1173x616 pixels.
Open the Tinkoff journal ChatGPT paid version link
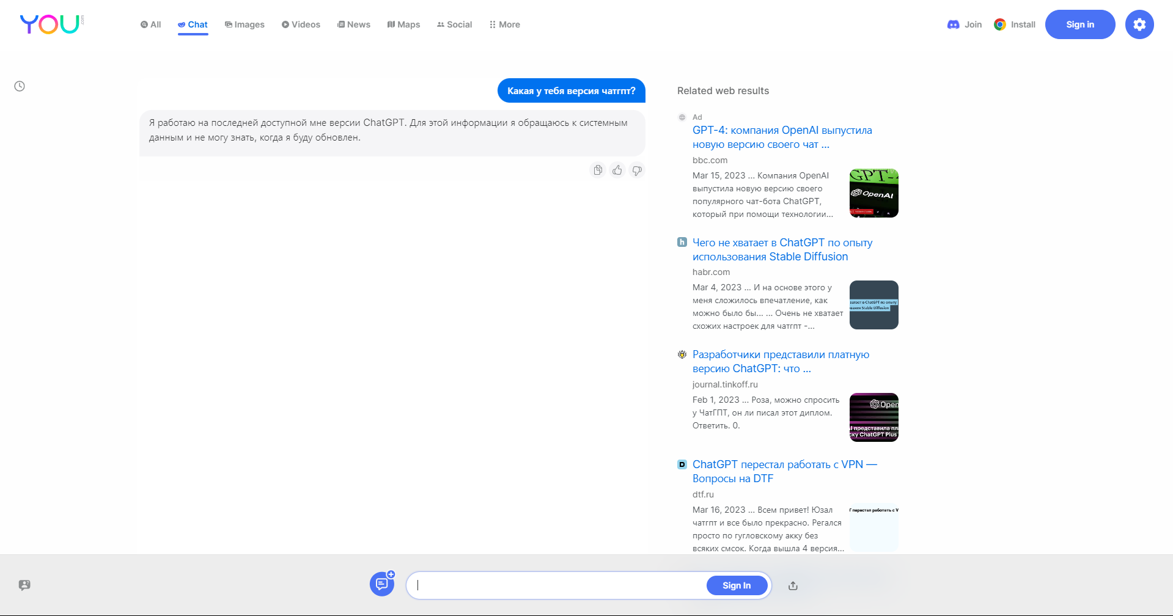tap(781, 362)
